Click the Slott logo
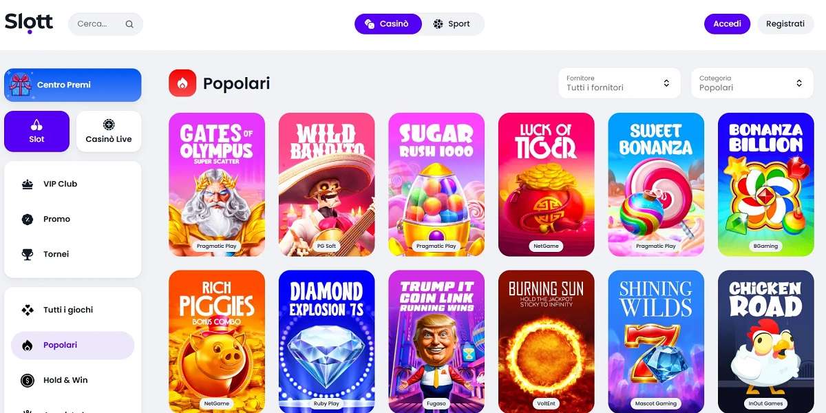The image size is (826, 413). pyautogui.click(x=29, y=23)
